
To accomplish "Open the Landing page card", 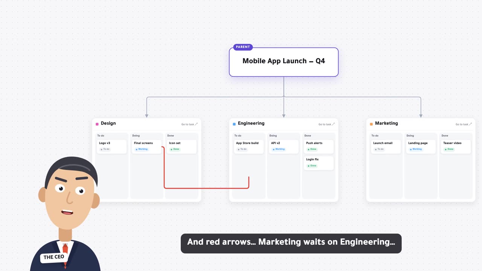I will (x=421, y=146).
